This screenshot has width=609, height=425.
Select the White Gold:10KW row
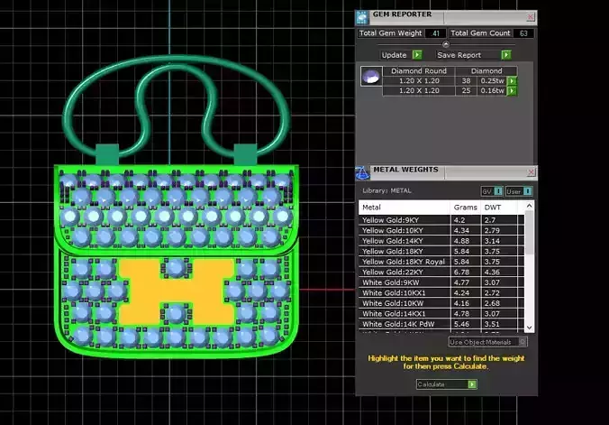point(441,303)
